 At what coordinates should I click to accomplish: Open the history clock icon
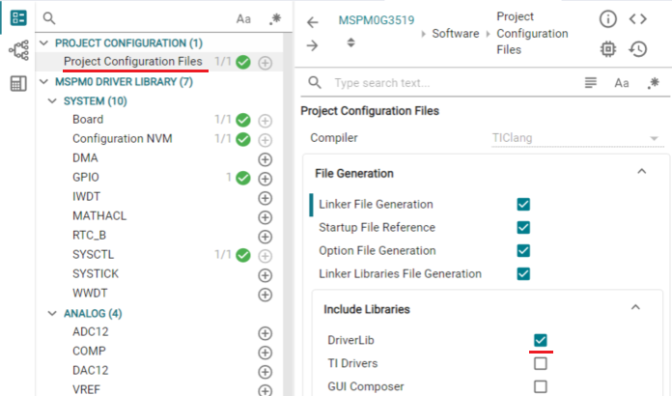tap(637, 48)
